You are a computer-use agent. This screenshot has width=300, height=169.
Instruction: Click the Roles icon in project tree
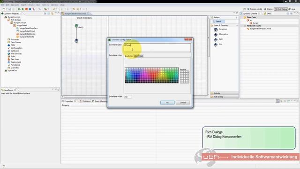[8, 56]
